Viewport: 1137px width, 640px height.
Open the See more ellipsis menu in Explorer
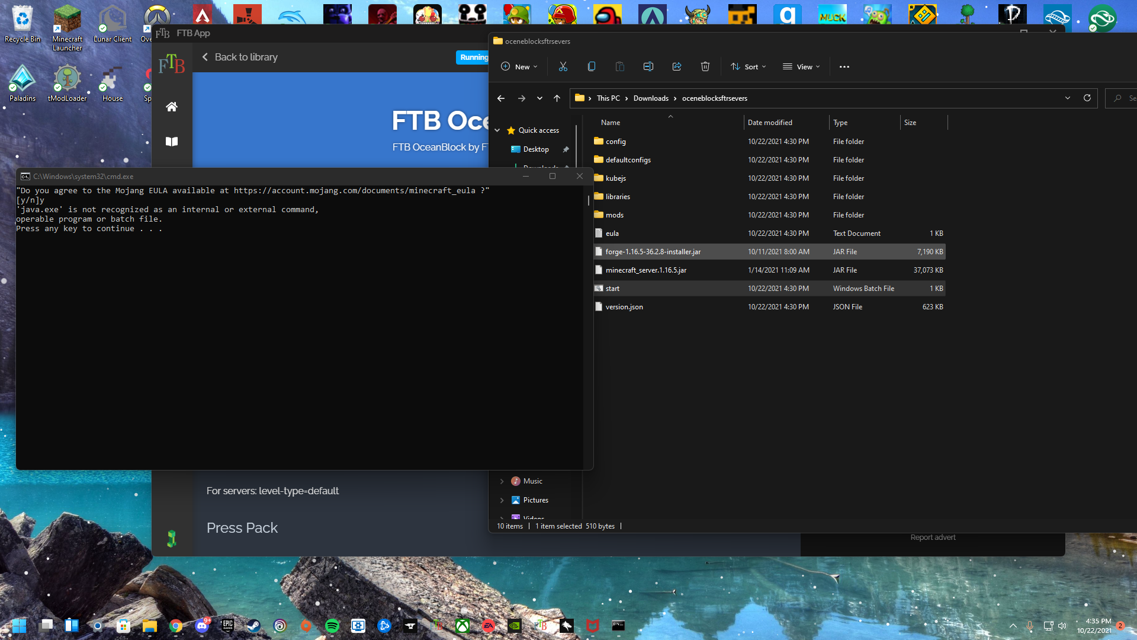coord(844,66)
